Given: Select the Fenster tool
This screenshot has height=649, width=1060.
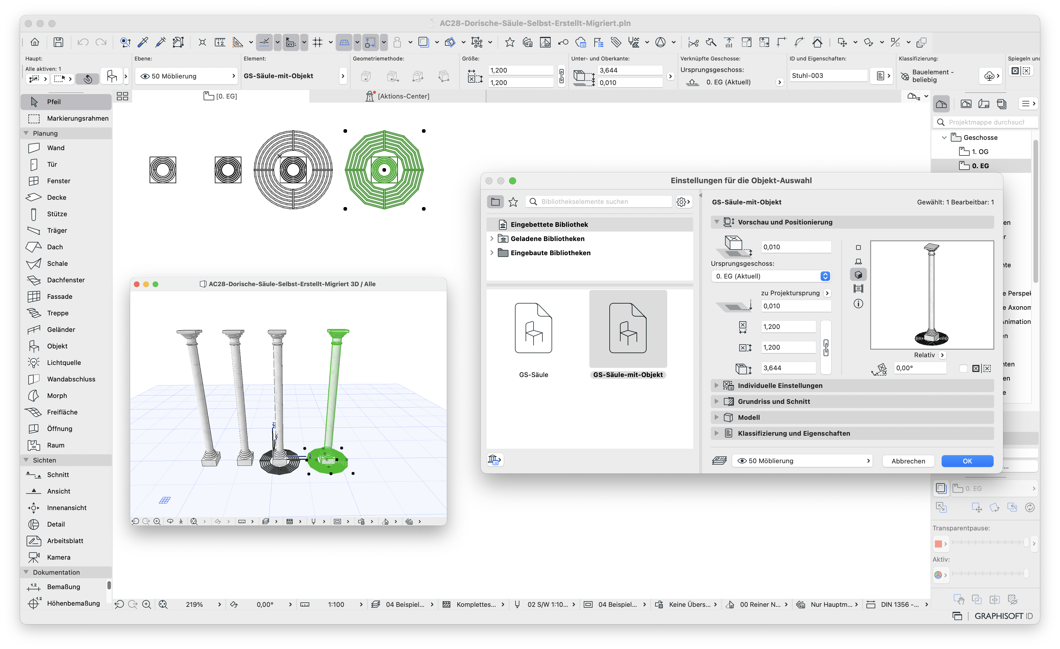Looking at the screenshot, I should (x=66, y=181).
